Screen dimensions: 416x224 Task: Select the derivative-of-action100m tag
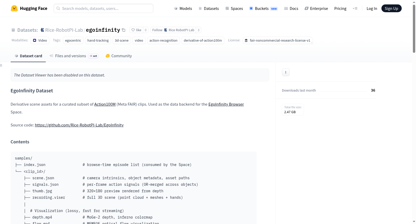point(203,40)
